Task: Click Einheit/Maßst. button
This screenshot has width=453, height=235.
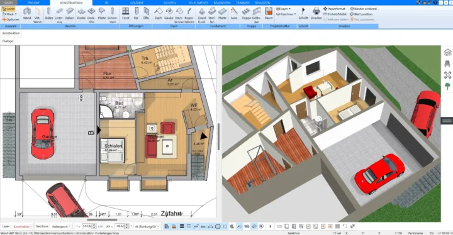Action: tap(335, 14)
